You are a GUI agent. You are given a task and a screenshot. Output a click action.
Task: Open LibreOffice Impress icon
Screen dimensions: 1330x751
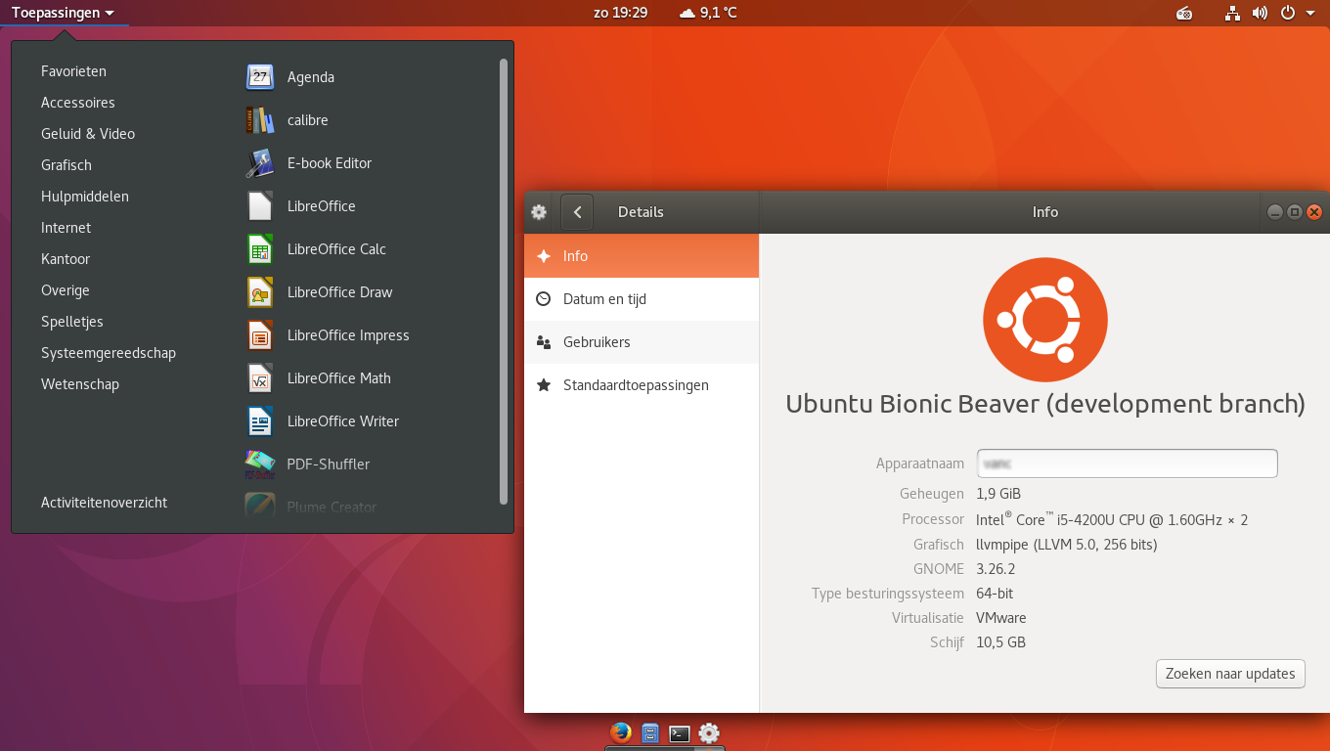pos(259,335)
